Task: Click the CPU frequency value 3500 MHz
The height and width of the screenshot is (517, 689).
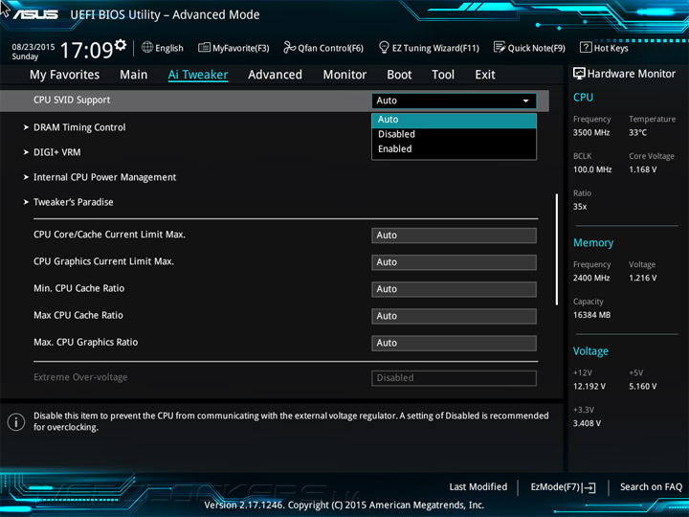Action: pyautogui.click(x=591, y=133)
